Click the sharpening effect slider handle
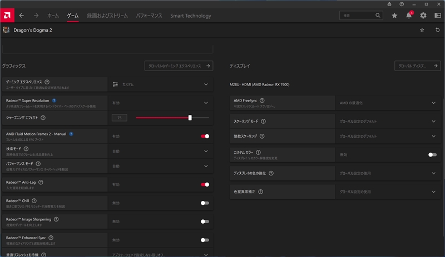Screen dimensions: 445x257 [x=190, y=118]
